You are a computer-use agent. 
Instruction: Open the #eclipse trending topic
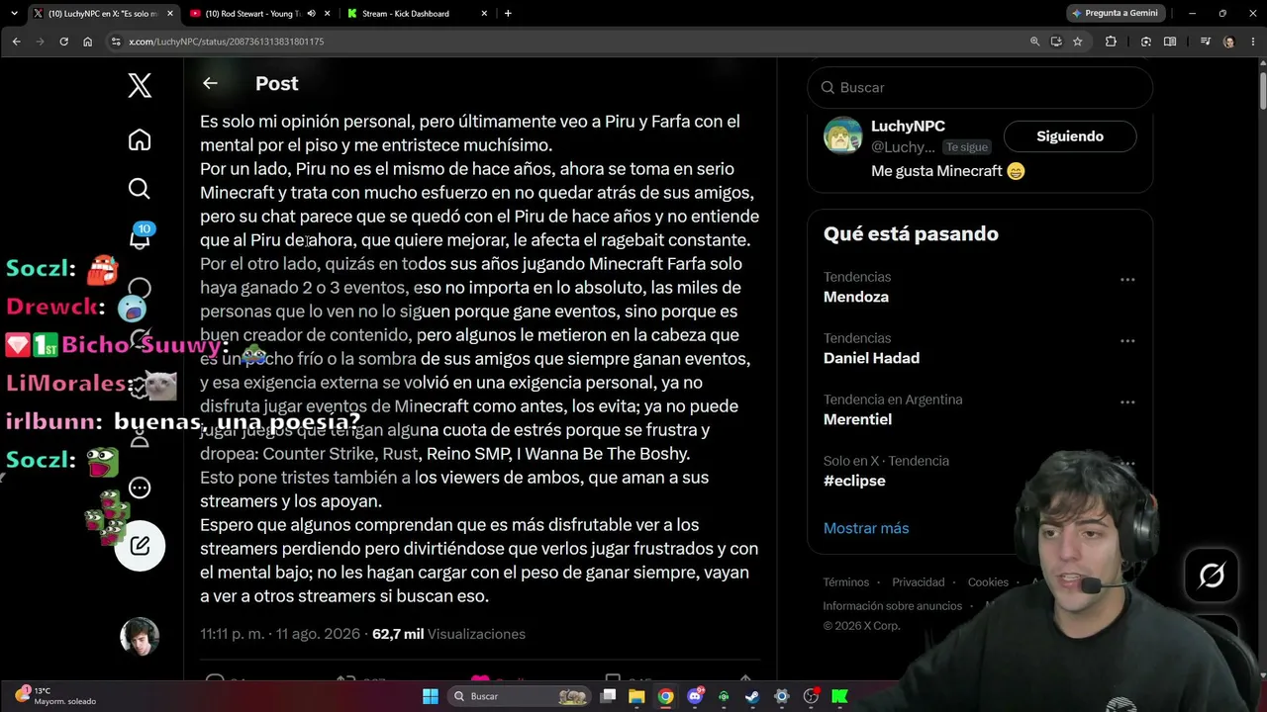click(x=854, y=481)
